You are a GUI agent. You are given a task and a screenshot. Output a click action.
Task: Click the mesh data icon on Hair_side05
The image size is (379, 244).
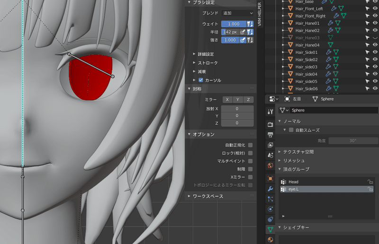tap(336, 81)
